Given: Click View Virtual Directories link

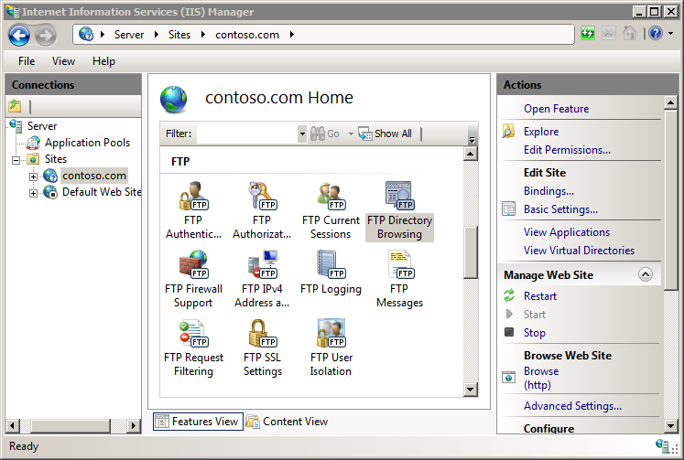Looking at the screenshot, I should tap(579, 251).
